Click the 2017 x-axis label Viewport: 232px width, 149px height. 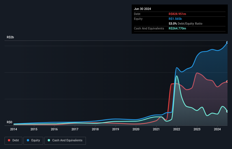(x=75, y=129)
